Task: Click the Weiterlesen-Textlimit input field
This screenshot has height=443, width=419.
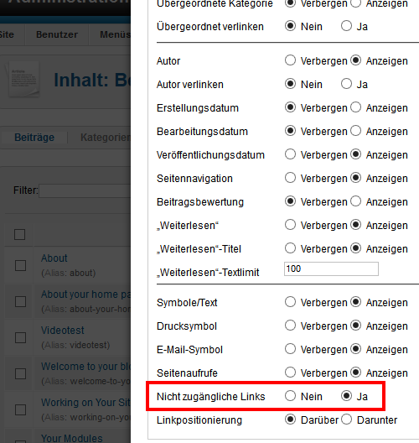Action: (331, 268)
